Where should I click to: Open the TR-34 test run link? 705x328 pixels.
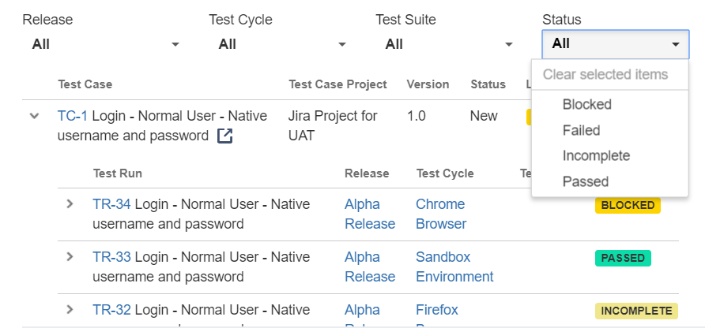point(111,204)
